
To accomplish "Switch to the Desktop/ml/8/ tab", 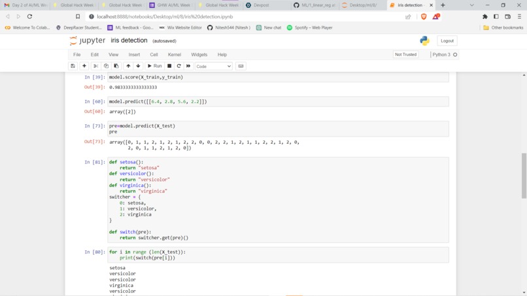I will (x=363, y=5).
